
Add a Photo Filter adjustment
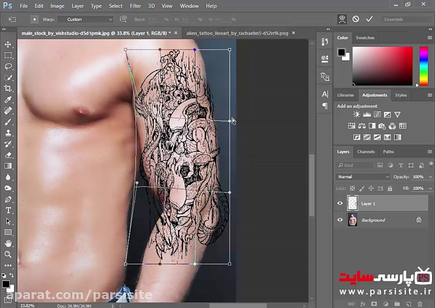pyautogui.click(x=382, y=126)
